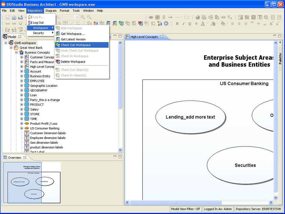Image resolution: width=285 pixels, height=214 pixels.
Task: Select Geographic Location in the model tree
Action: [43, 85]
